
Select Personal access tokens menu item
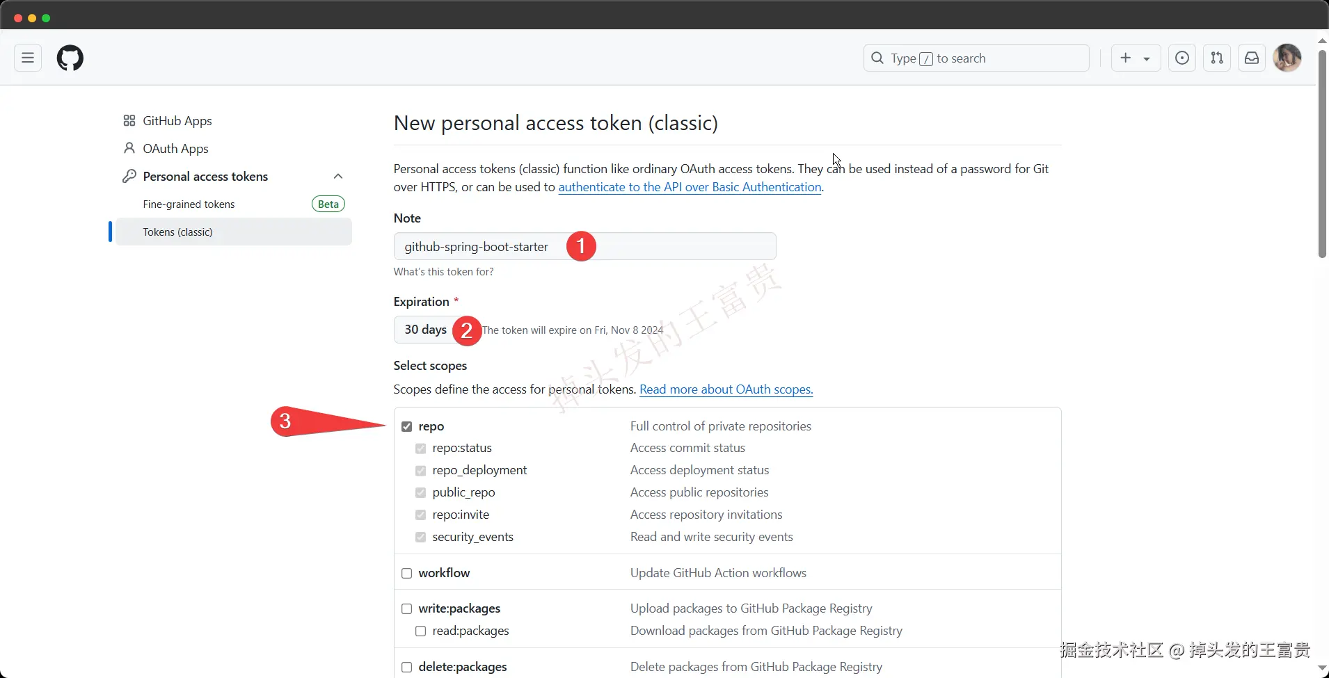coord(205,177)
